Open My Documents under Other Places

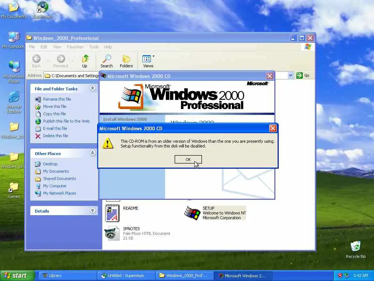[56, 171]
